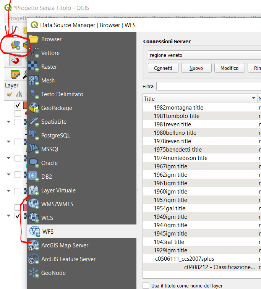The width and height of the screenshot is (261, 289).
Task: Click the orange layer color swatch
Action: [x=25, y=105]
